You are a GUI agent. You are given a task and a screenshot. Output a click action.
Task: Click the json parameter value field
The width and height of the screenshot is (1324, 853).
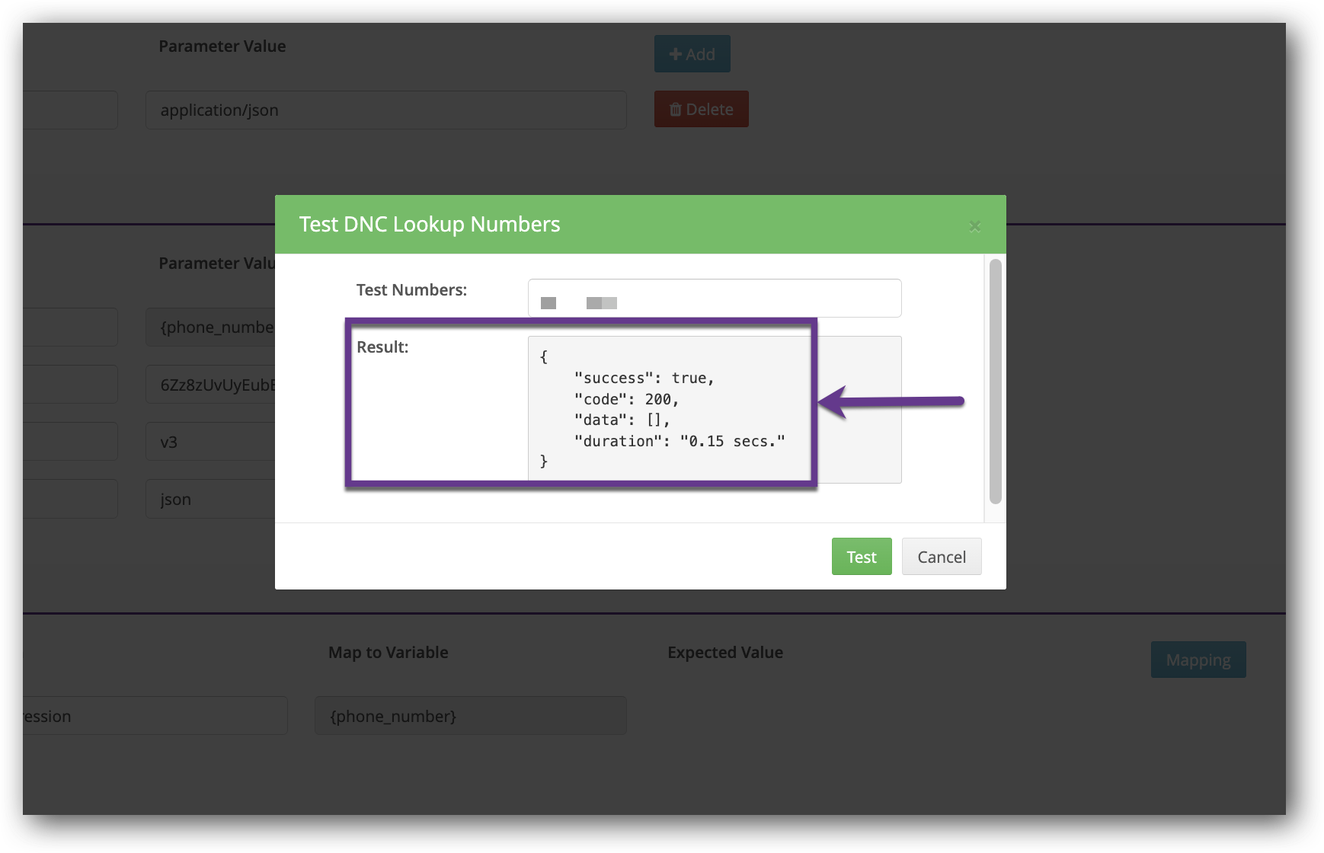(211, 499)
